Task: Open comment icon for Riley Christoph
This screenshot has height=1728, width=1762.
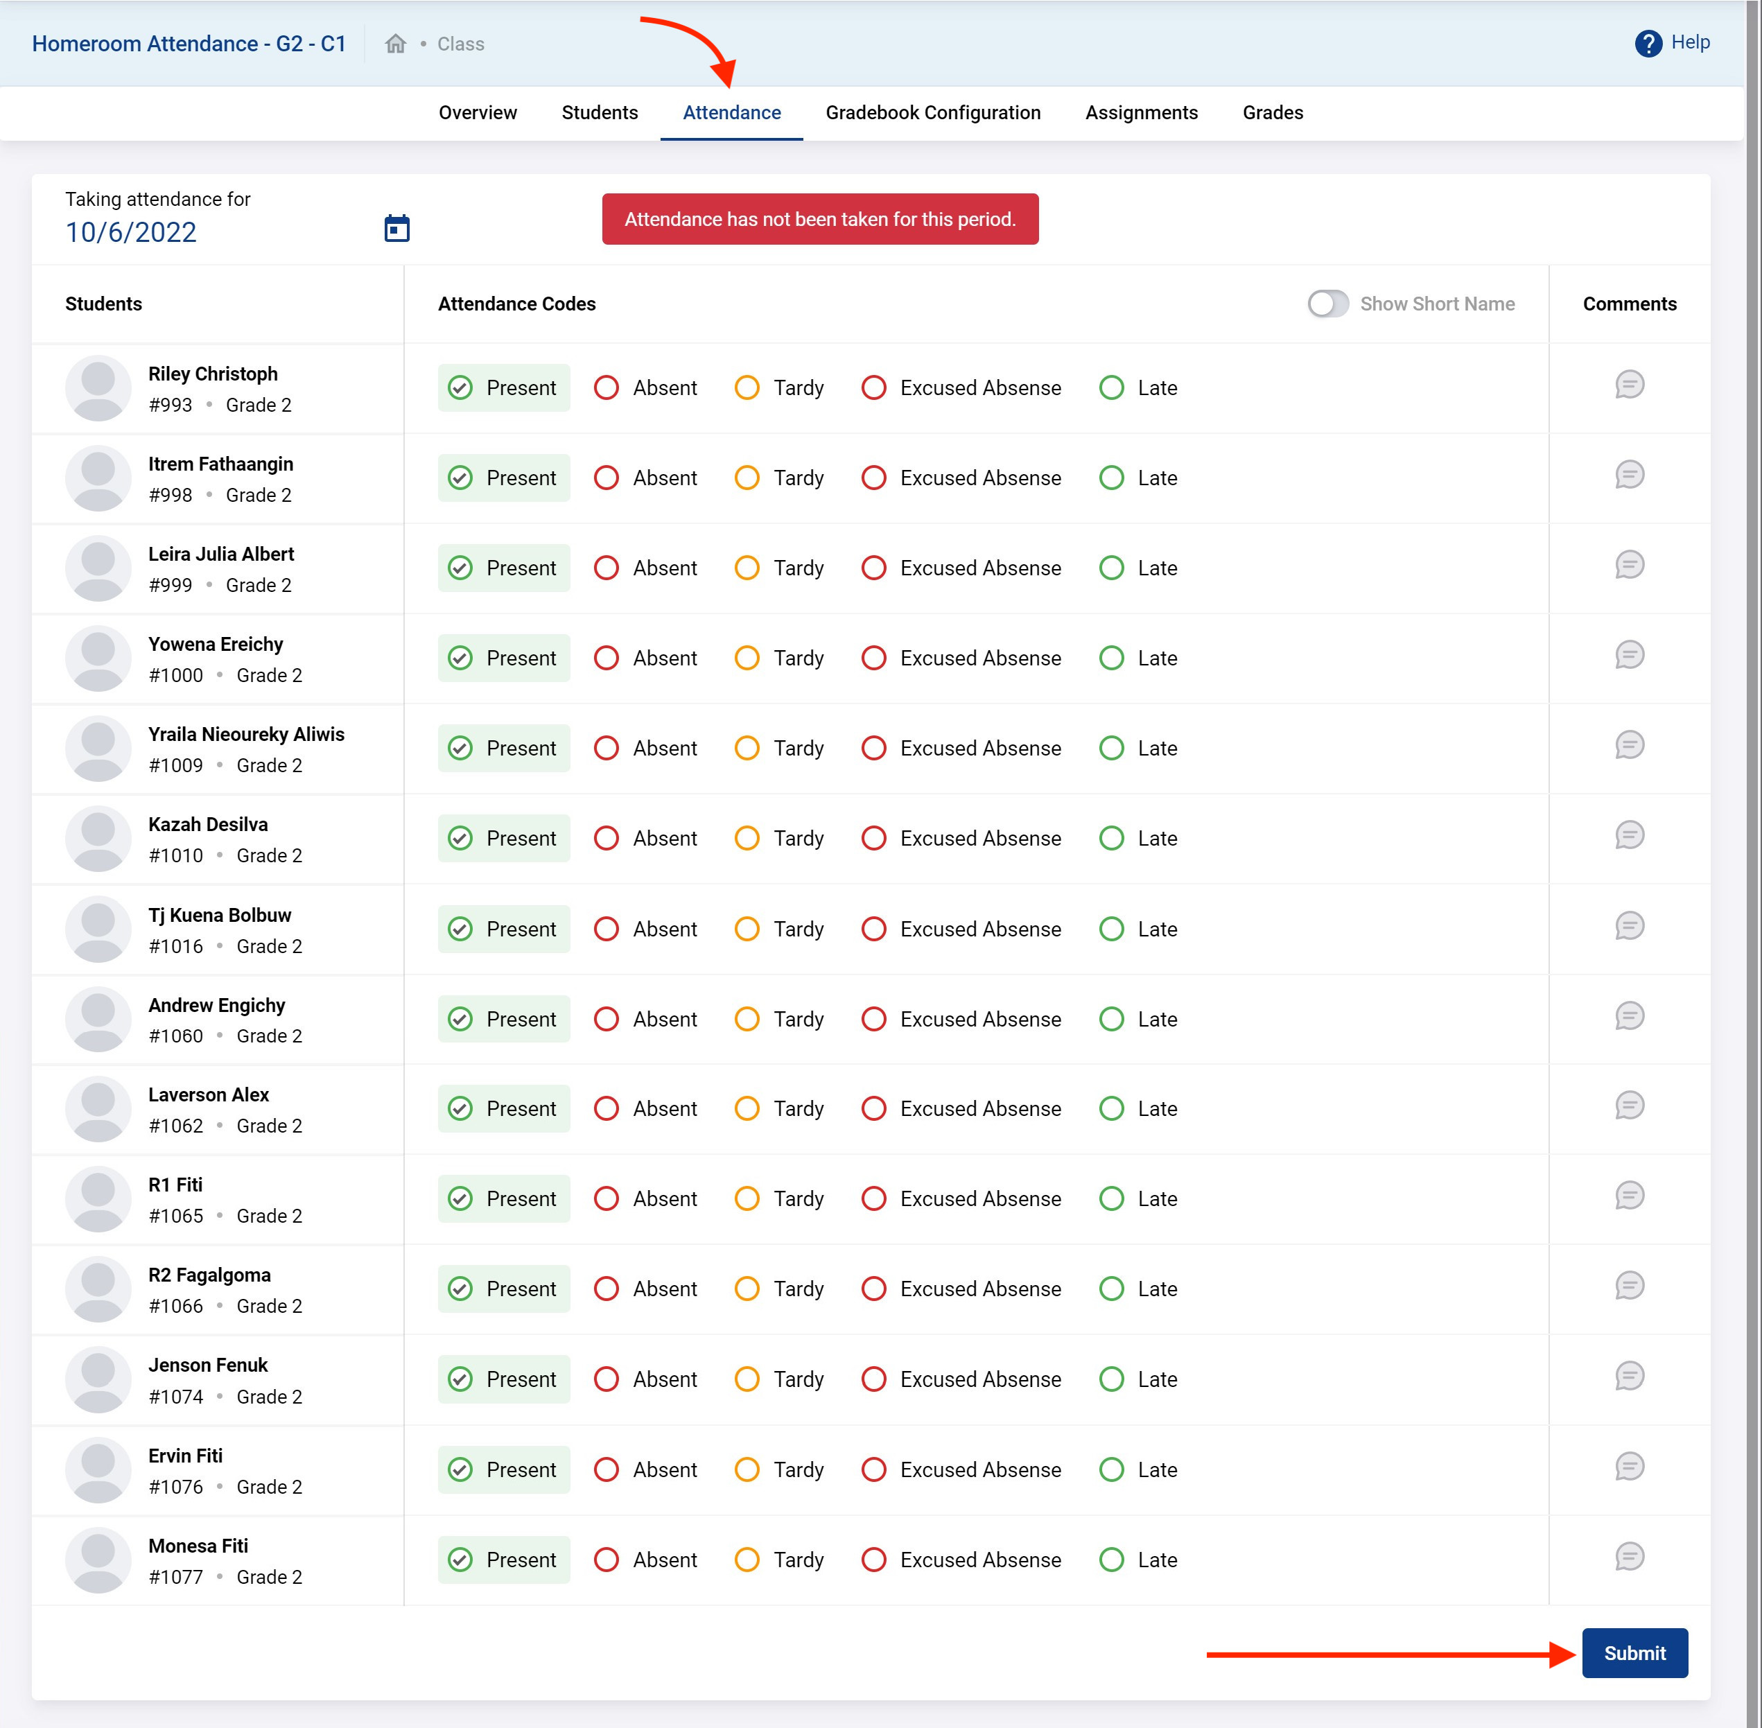Action: [1628, 385]
